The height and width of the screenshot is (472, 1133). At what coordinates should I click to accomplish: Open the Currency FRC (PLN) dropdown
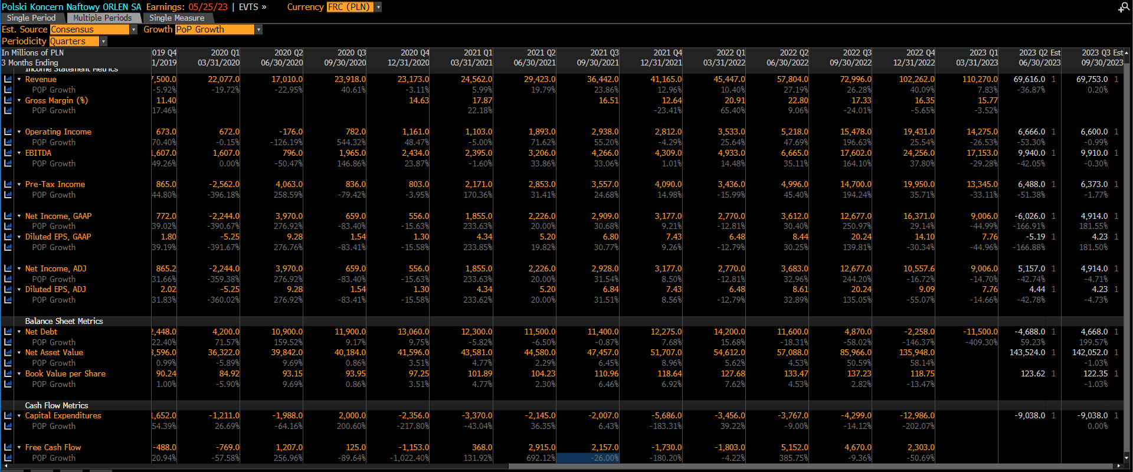[x=378, y=7]
